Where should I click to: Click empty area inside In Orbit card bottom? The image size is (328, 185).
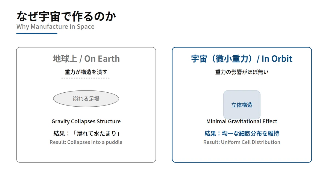[x=242, y=154]
